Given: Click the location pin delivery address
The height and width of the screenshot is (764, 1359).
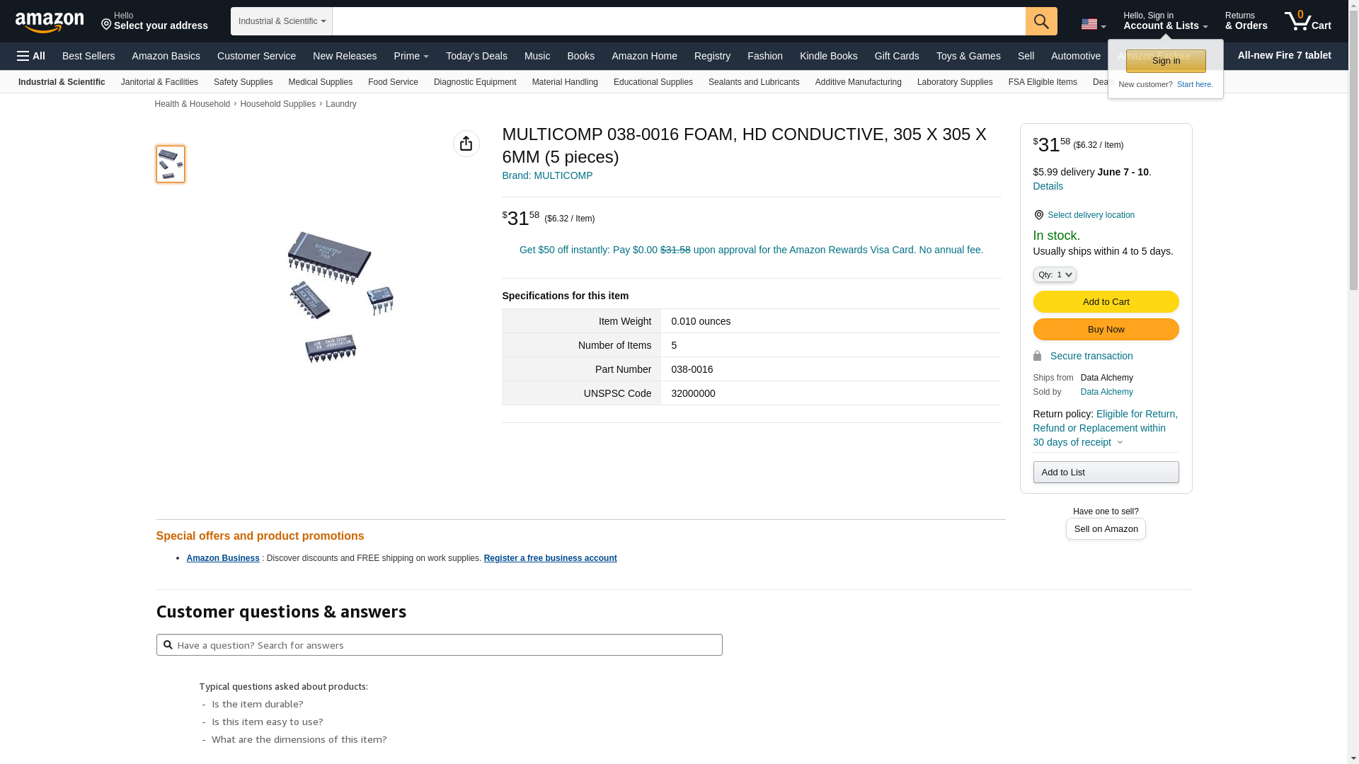Looking at the screenshot, I should tap(154, 21).
